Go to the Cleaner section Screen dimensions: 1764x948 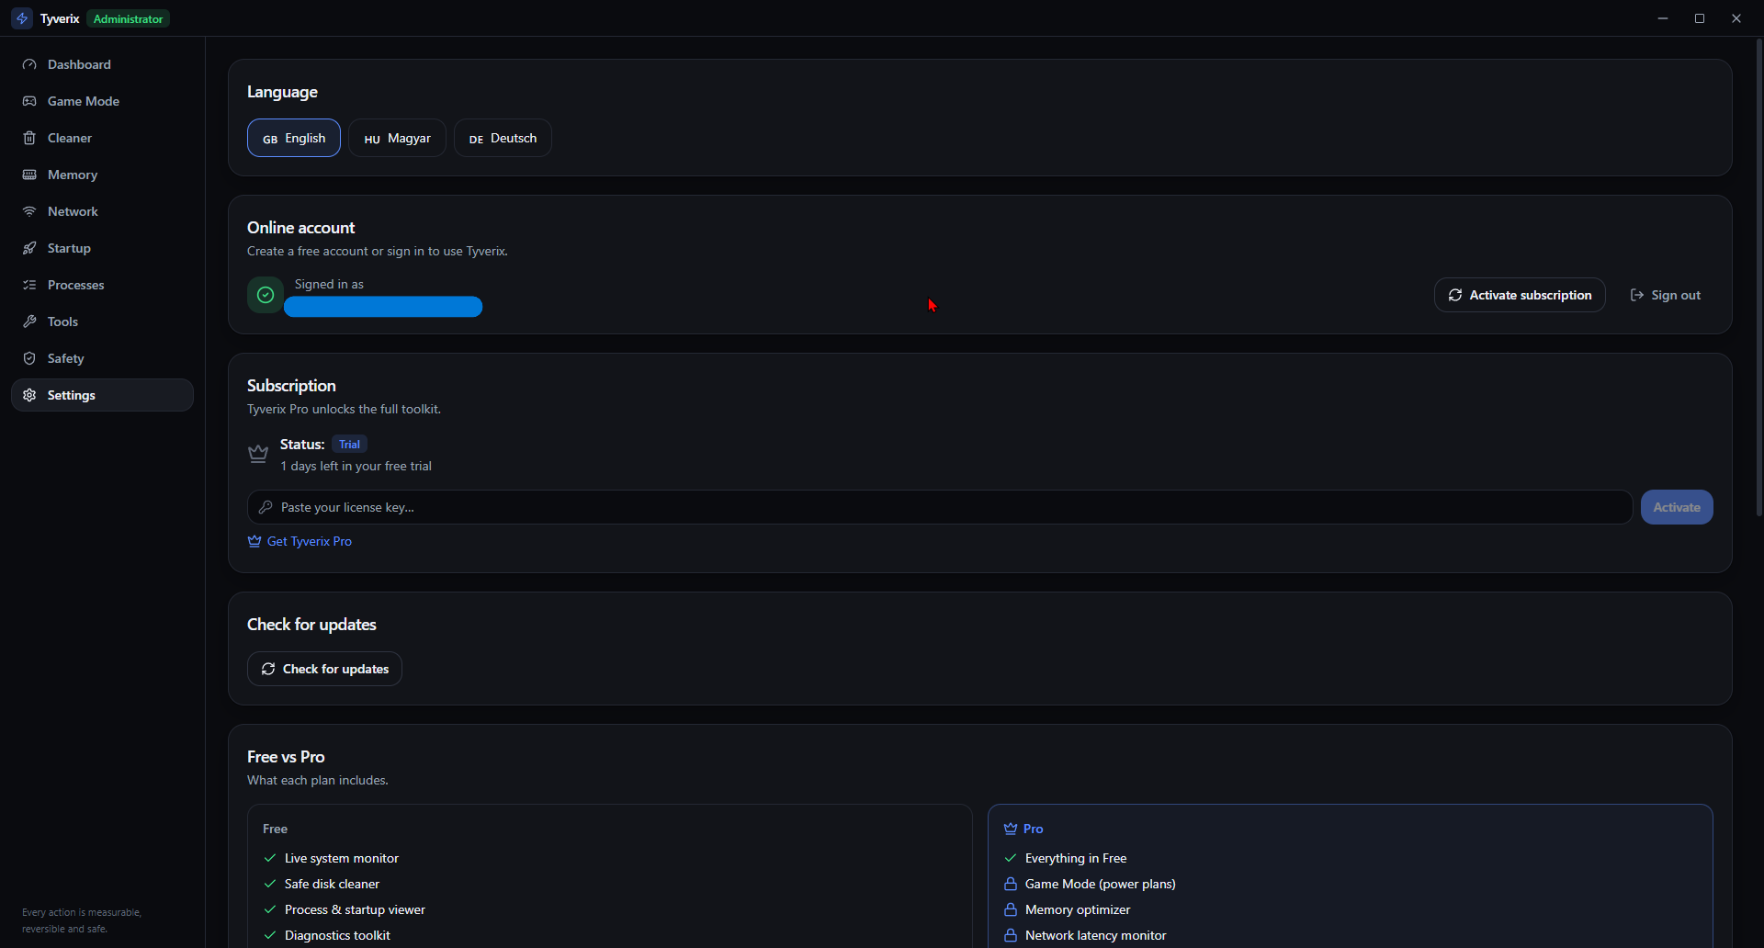(102, 138)
